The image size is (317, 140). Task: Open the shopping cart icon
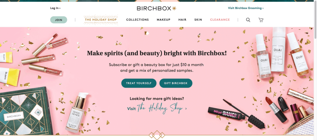click(261, 20)
